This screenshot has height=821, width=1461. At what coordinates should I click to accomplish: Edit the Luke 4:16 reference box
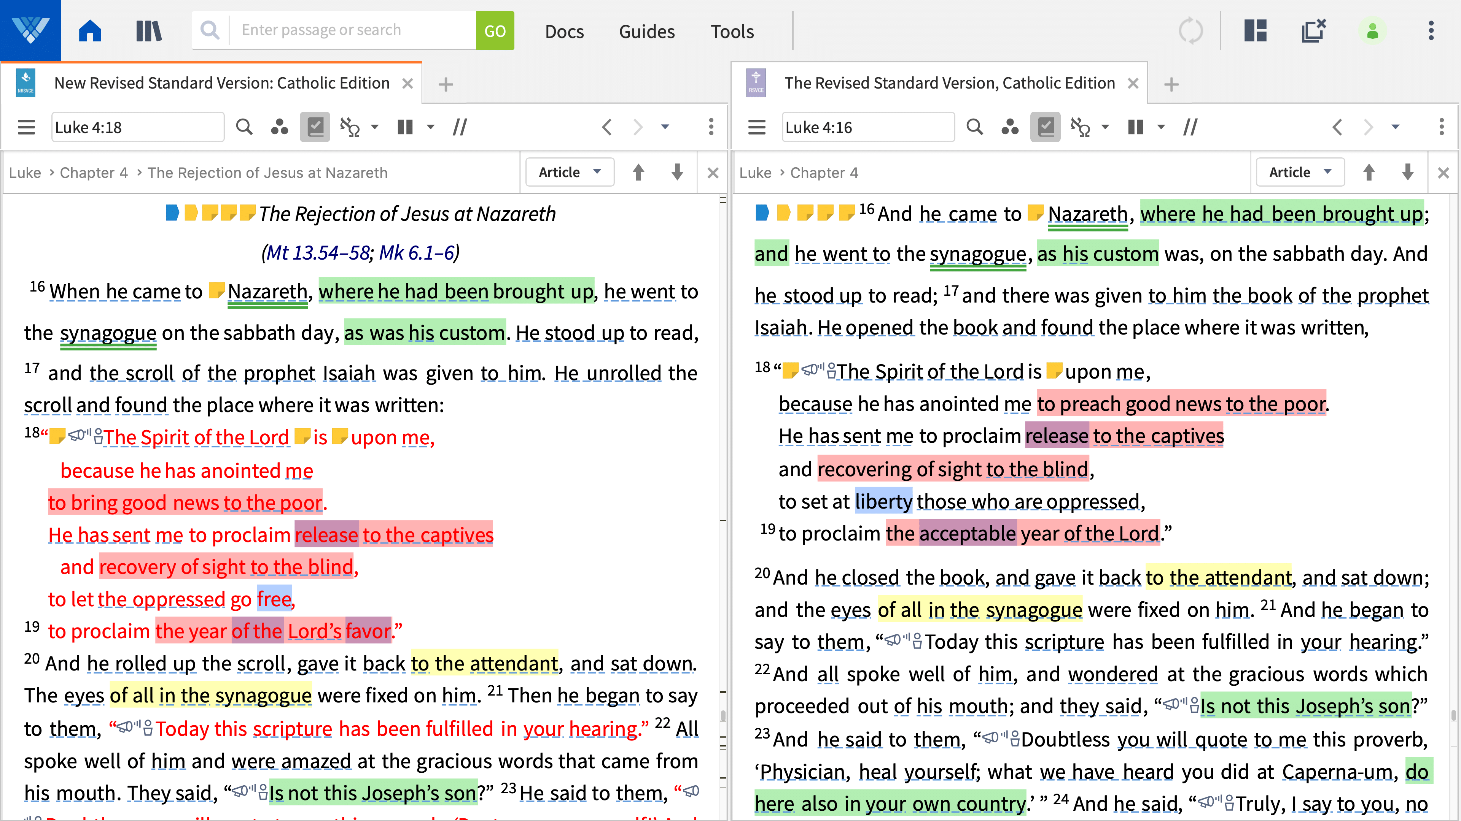coord(868,127)
